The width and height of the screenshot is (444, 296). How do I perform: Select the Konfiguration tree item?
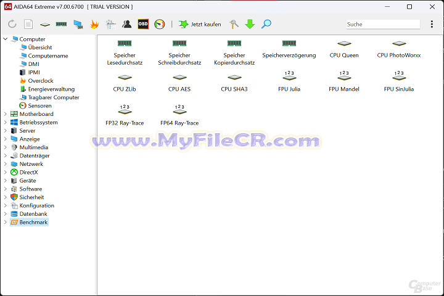click(32, 205)
